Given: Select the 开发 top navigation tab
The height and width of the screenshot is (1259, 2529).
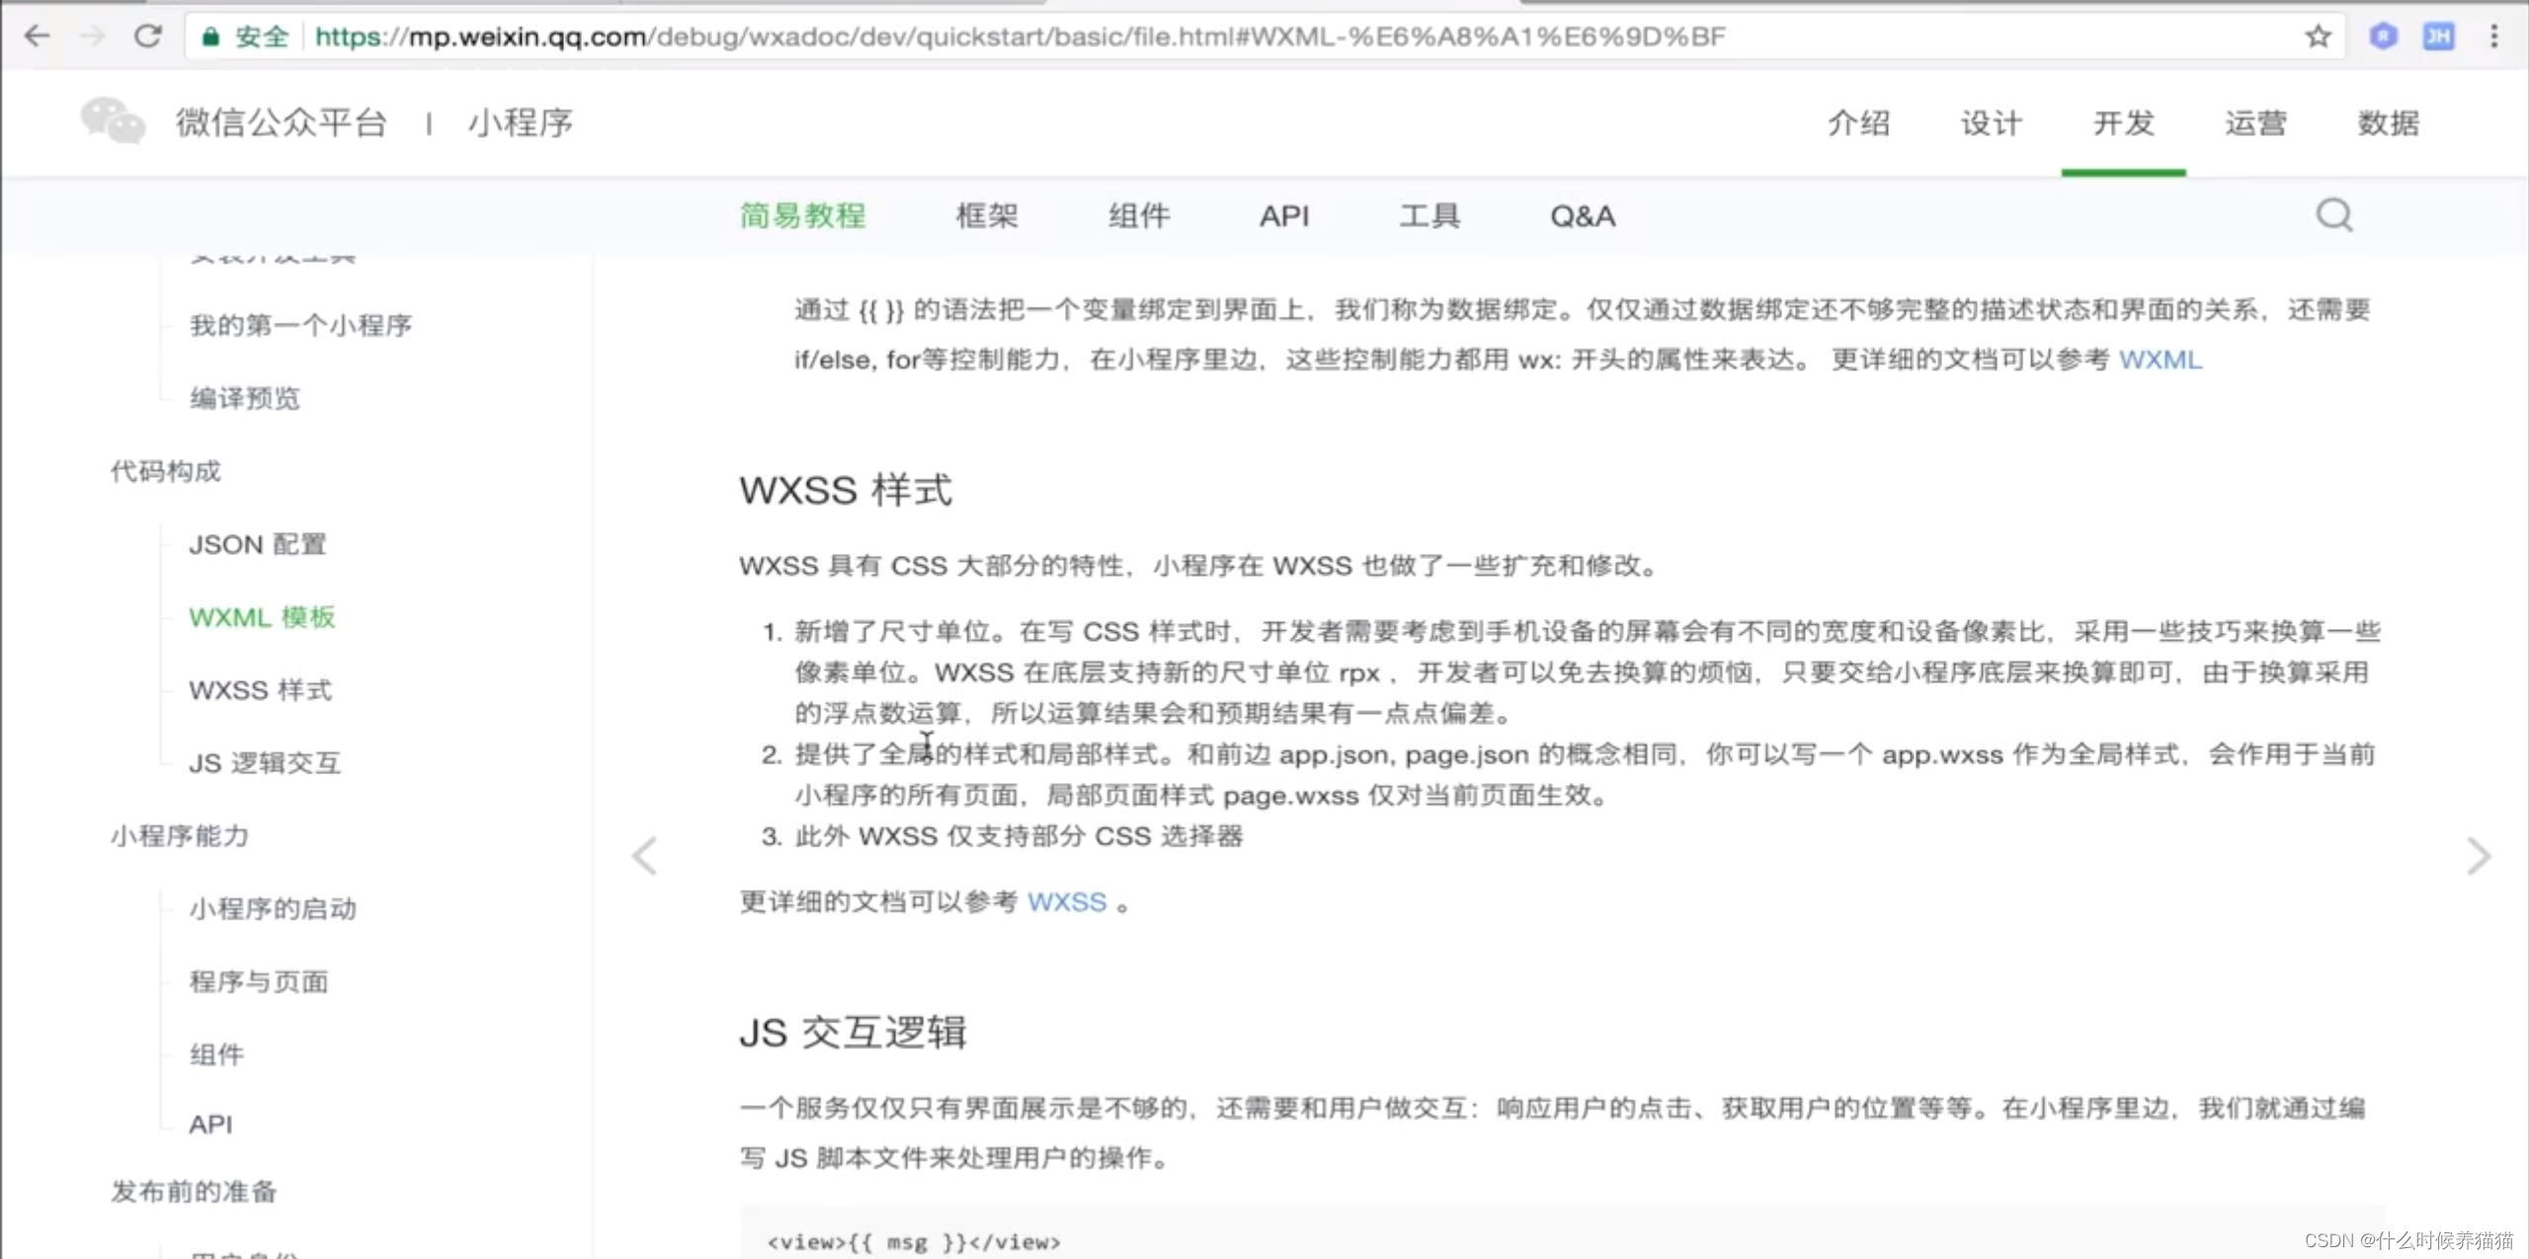Looking at the screenshot, I should point(2123,123).
